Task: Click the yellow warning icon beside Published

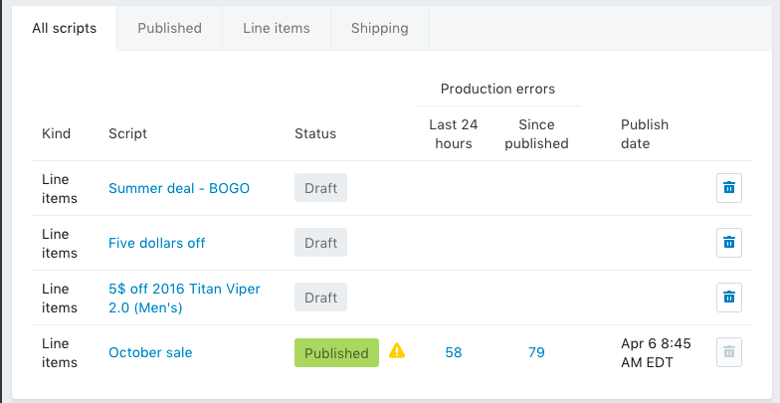Action: [397, 351]
